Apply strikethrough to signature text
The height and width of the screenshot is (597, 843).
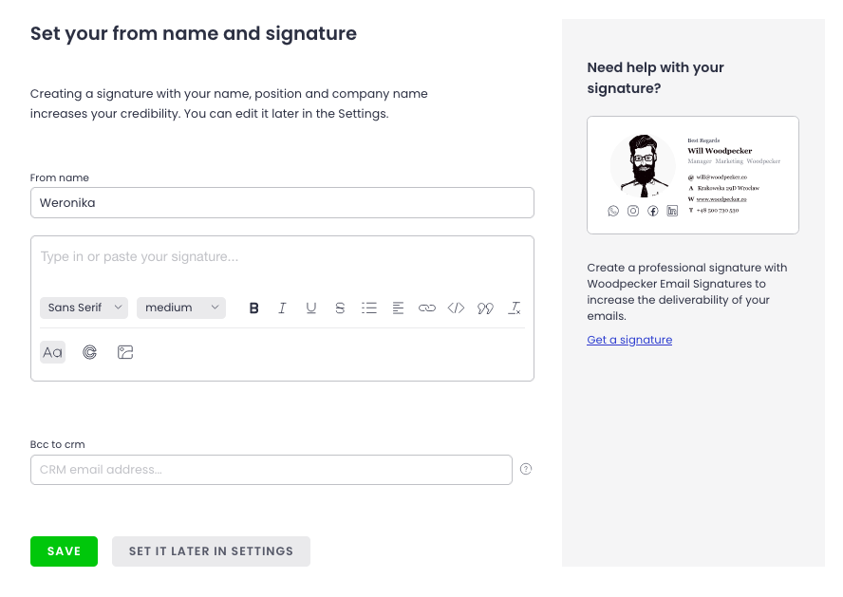pos(340,308)
